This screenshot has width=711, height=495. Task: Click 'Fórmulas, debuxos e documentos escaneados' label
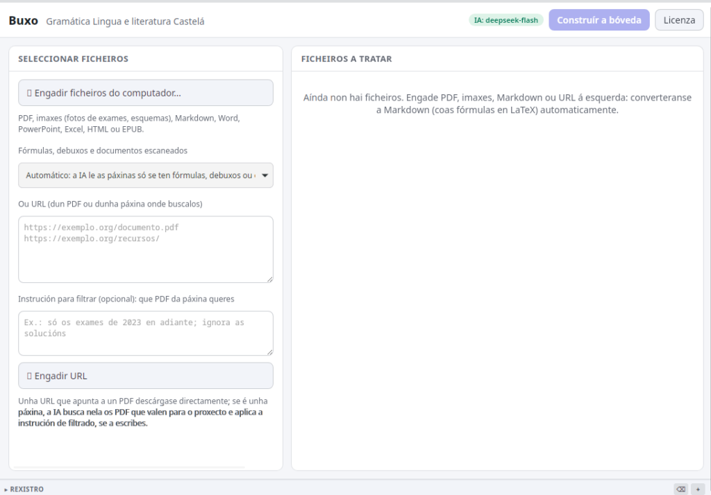tap(103, 150)
